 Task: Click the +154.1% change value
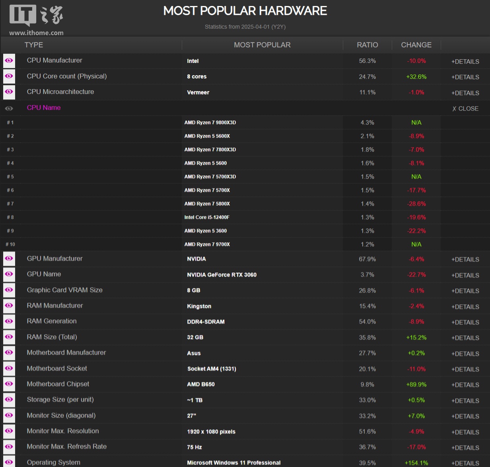point(416,463)
